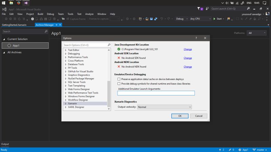Confirm options with the OK button
The image size is (271, 152).
(180, 116)
